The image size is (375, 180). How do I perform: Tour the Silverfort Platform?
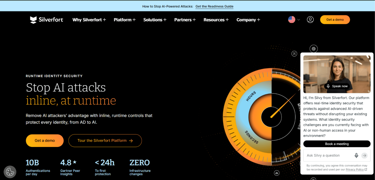pyautogui.click(x=105, y=141)
